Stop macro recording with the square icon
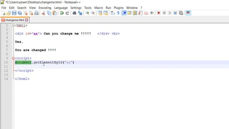 [x=164, y=13]
